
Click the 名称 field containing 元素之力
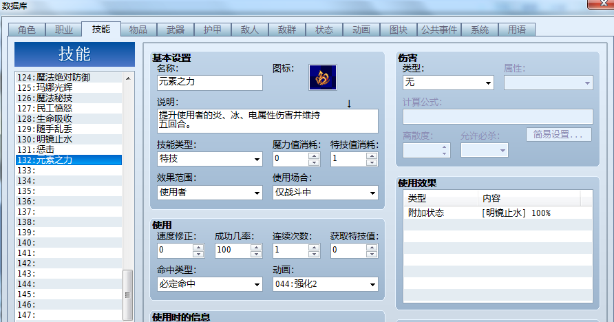point(209,83)
